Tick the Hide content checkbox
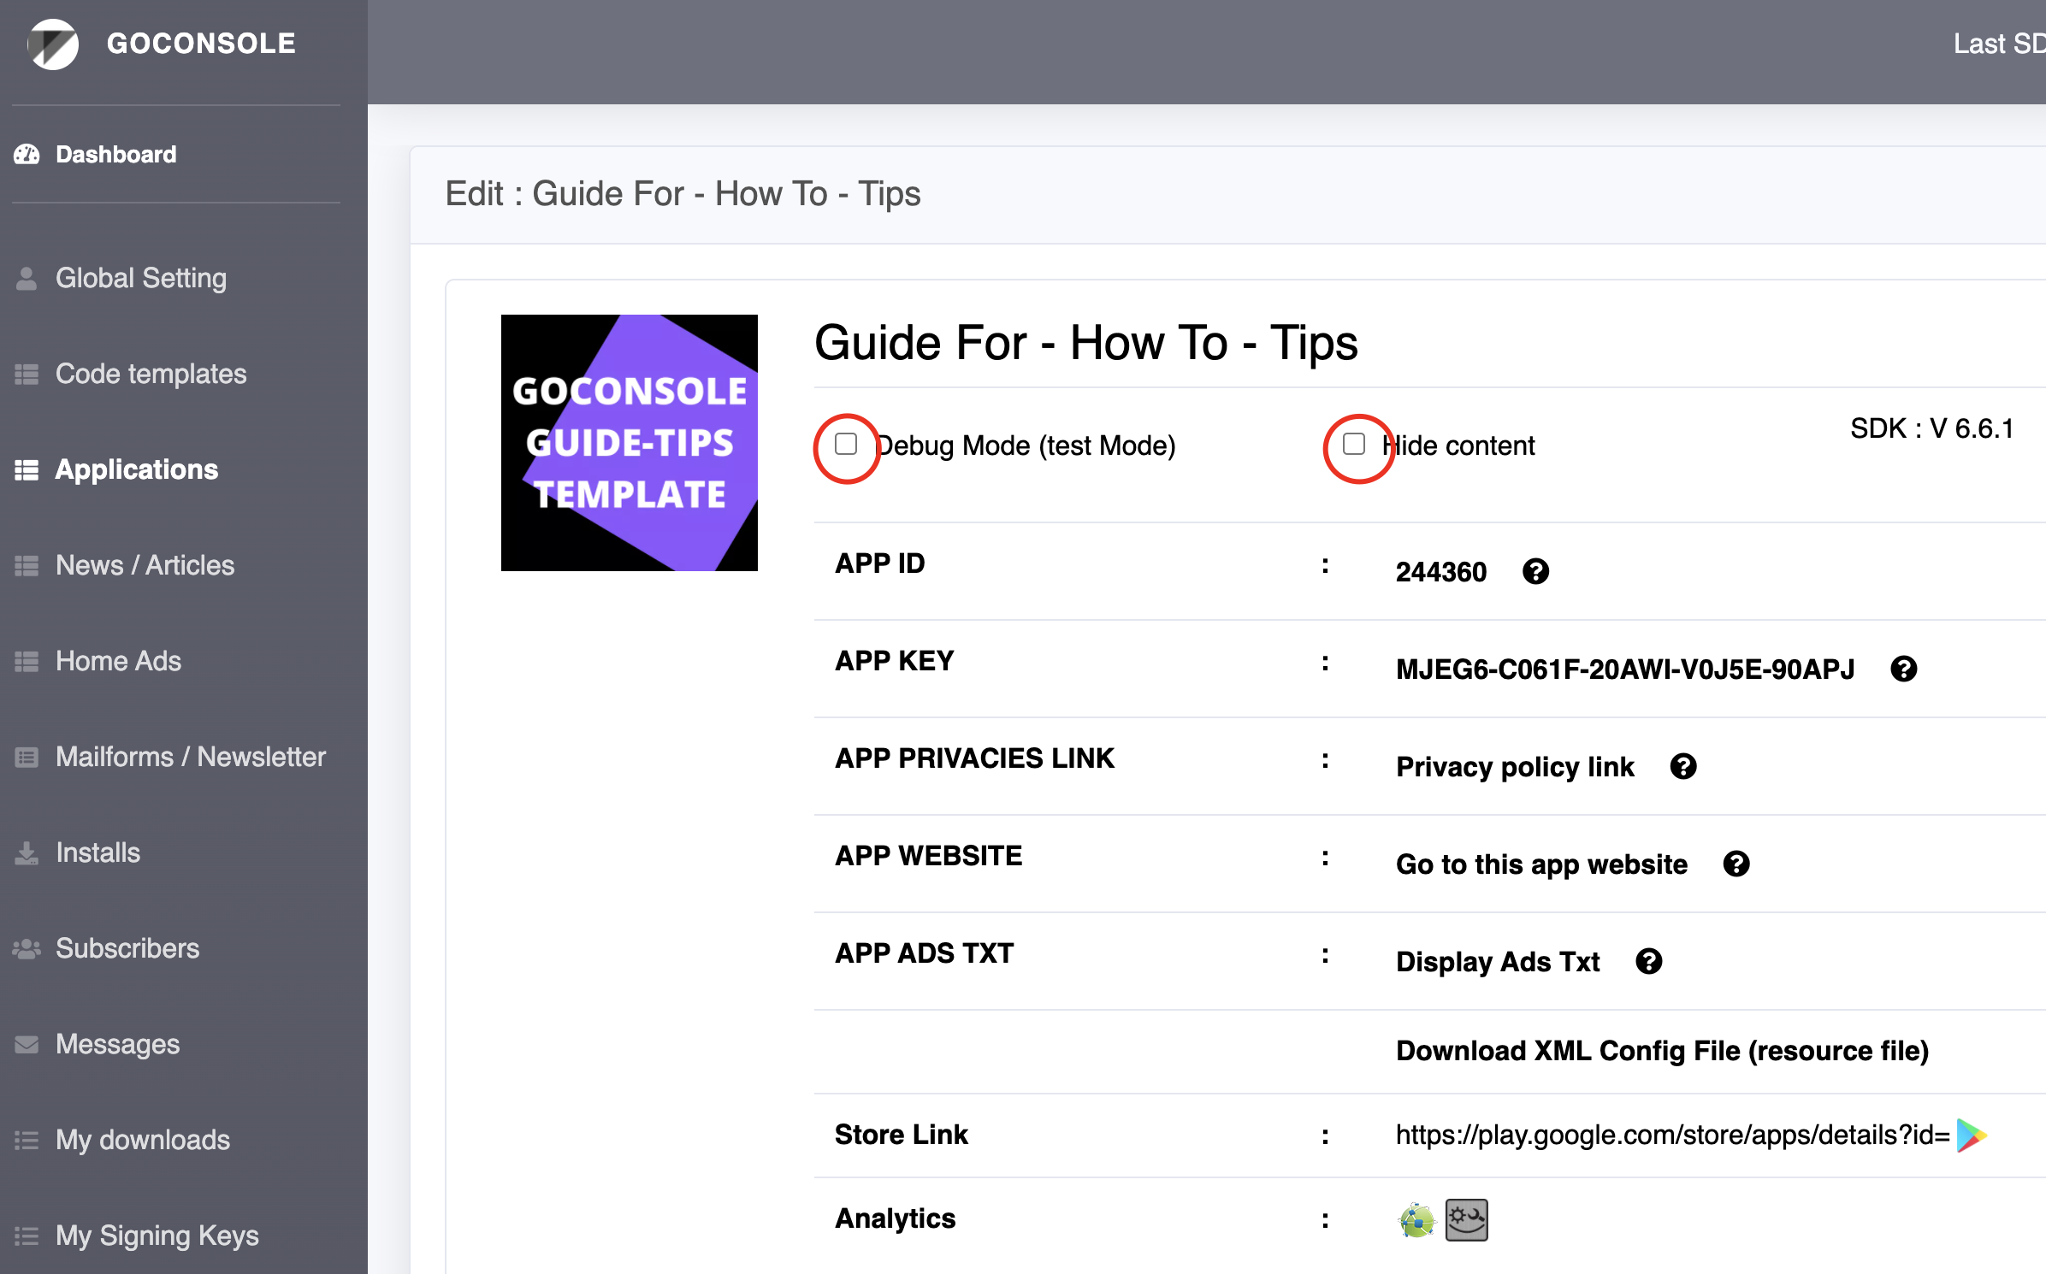2046x1274 pixels. (x=1354, y=444)
